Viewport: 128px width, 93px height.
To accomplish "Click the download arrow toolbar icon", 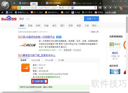I will point(115,8).
